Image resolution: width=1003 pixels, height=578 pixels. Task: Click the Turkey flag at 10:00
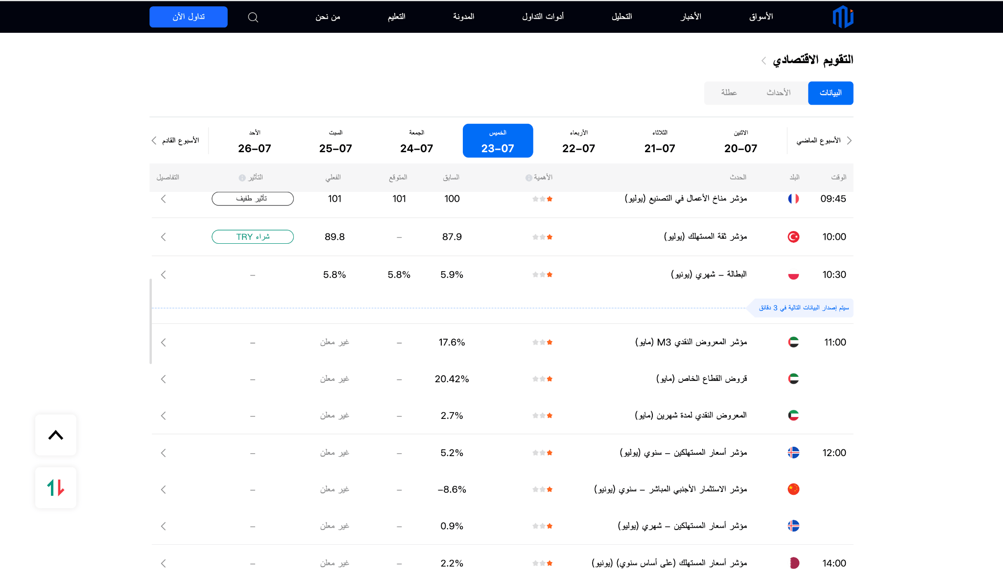[x=793, y=237]
